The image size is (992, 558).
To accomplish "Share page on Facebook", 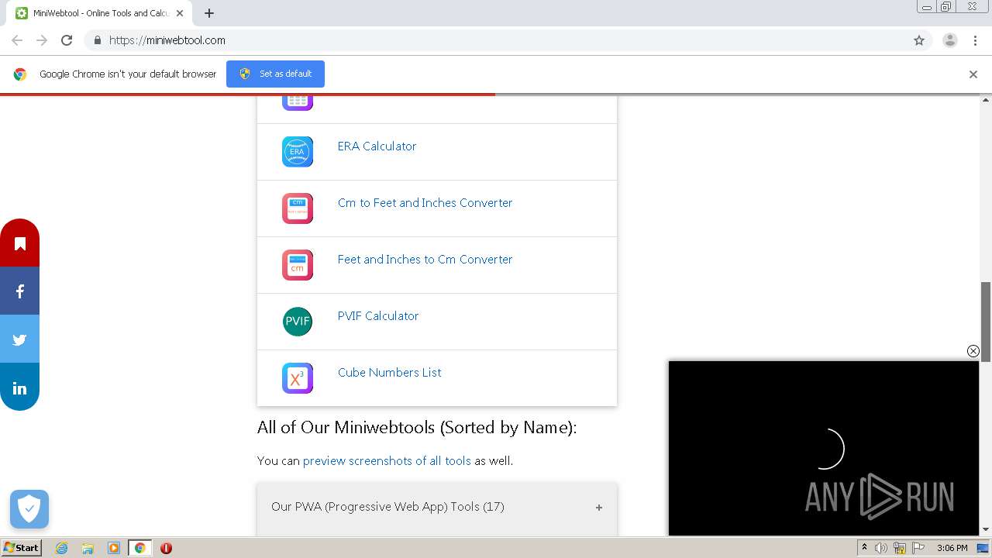I will pos(19,291).
